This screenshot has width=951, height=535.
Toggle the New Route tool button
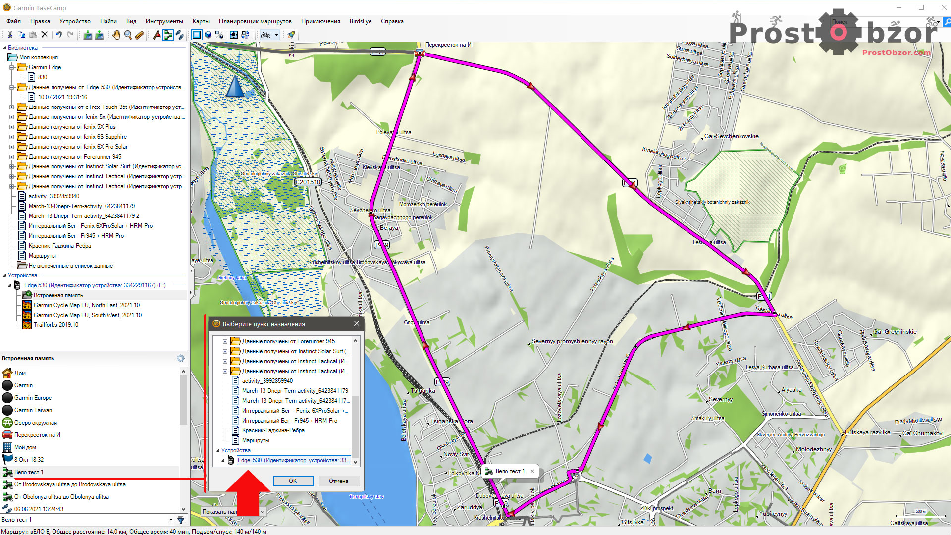point(168,35)
